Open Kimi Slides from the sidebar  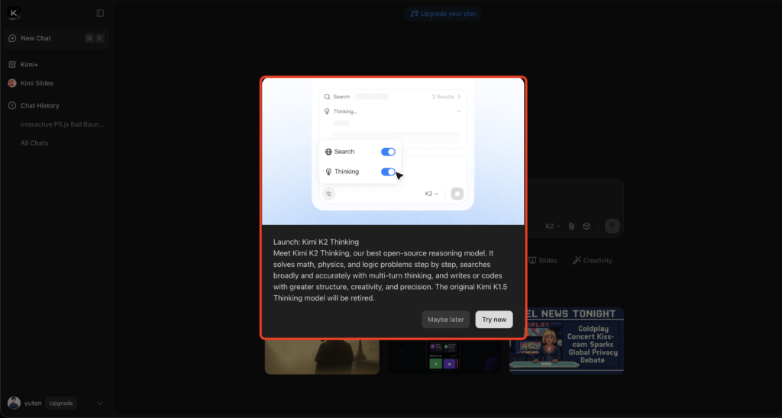click(37, 83)
